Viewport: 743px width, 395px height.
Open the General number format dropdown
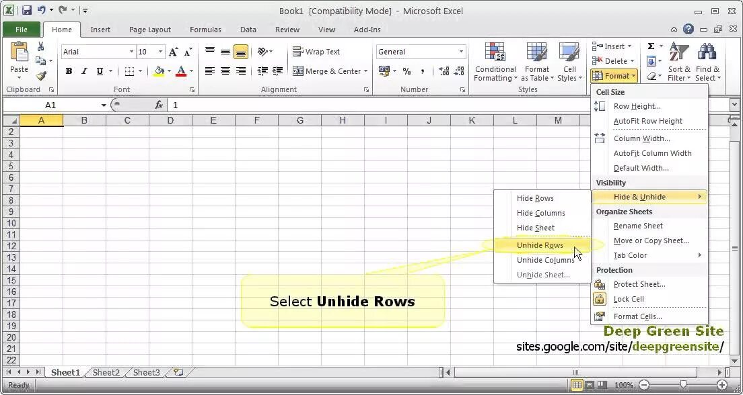tap(461, 52)
